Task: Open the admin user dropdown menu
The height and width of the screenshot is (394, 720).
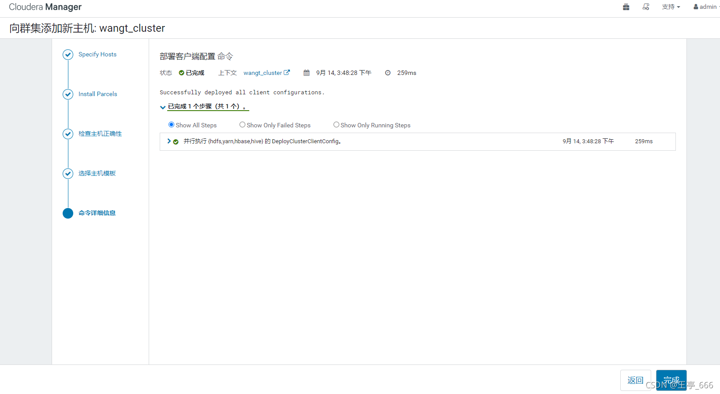Action: point(706,7)
